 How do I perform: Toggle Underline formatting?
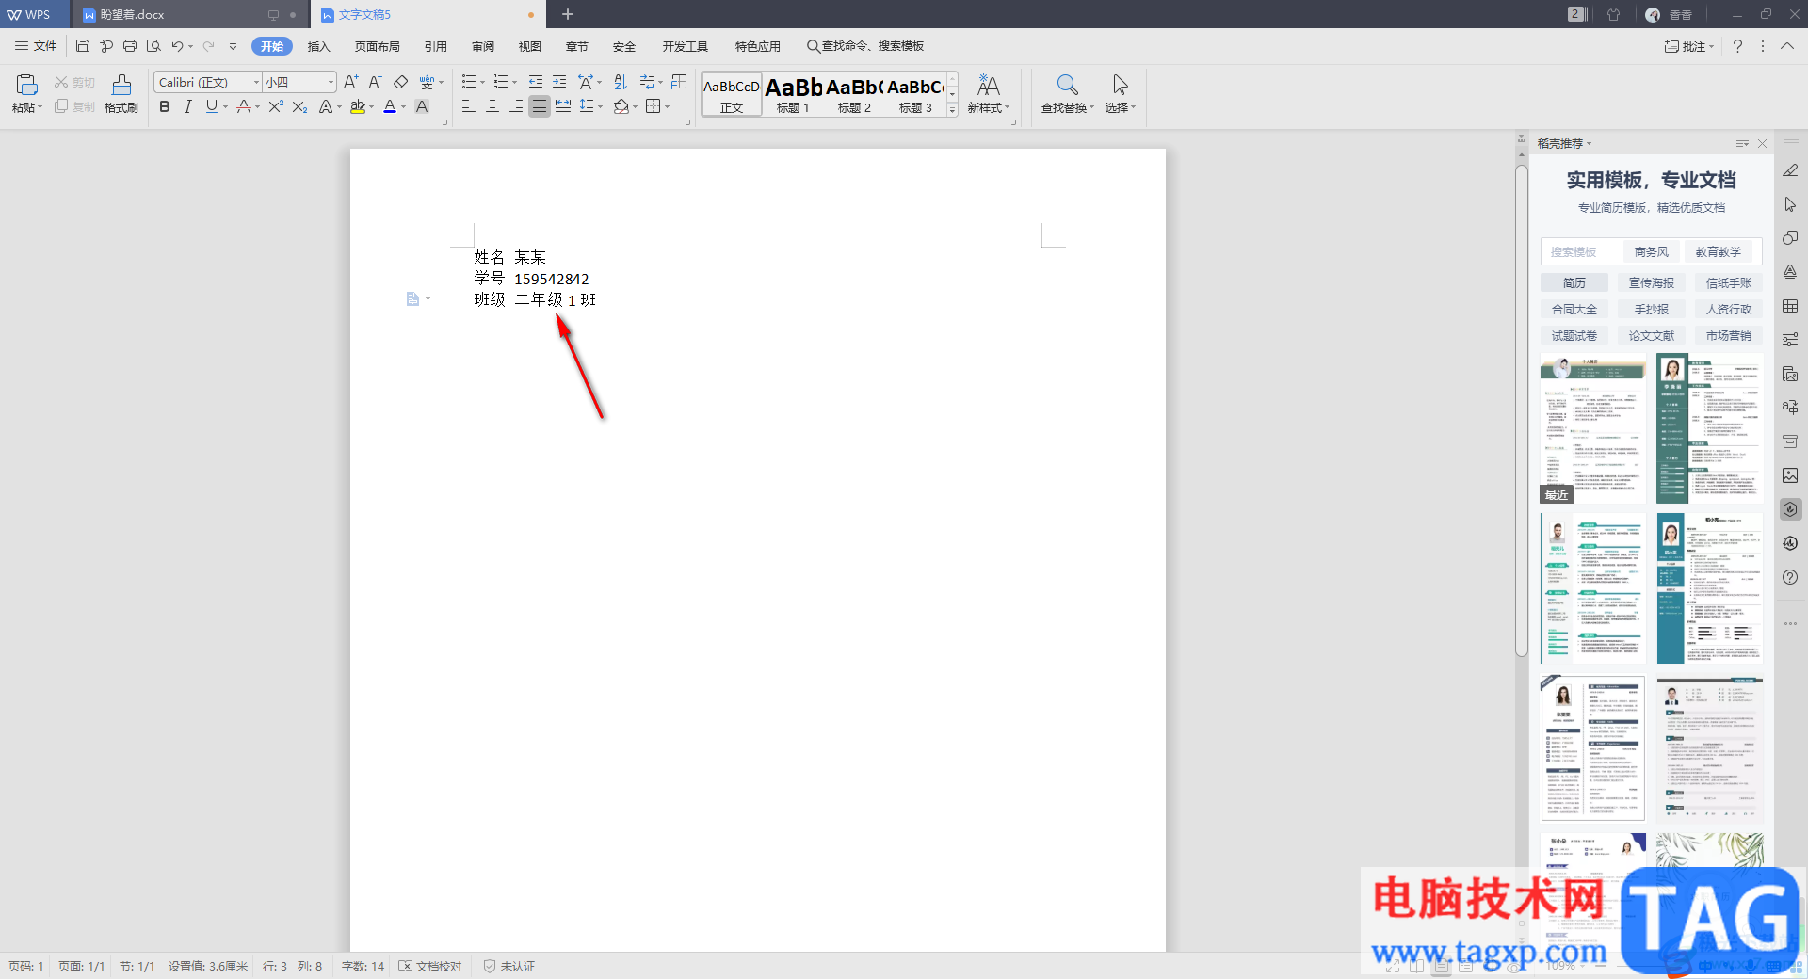pos(212,107)
